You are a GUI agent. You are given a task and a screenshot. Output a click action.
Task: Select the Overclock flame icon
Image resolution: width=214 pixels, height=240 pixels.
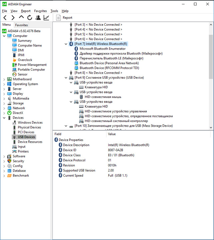pyautogui.click(x=14, y=60)
